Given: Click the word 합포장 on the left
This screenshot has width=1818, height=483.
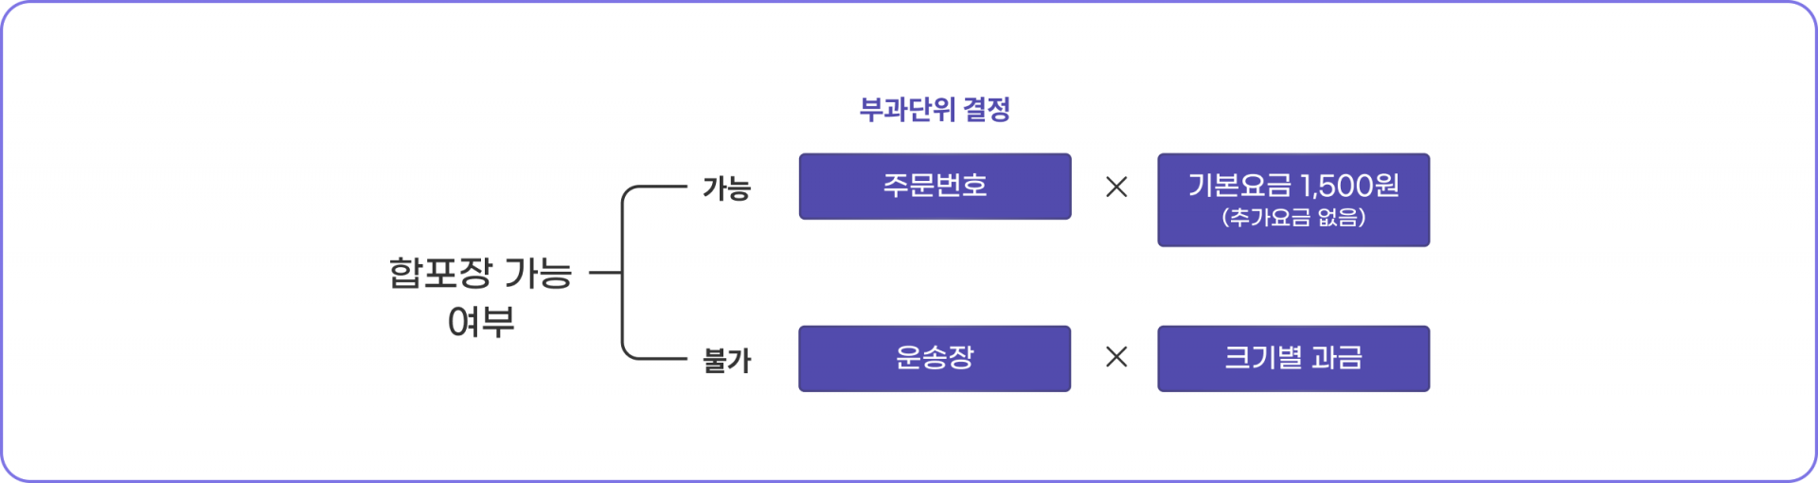Looking at the screenshot, I should [440, 273].
